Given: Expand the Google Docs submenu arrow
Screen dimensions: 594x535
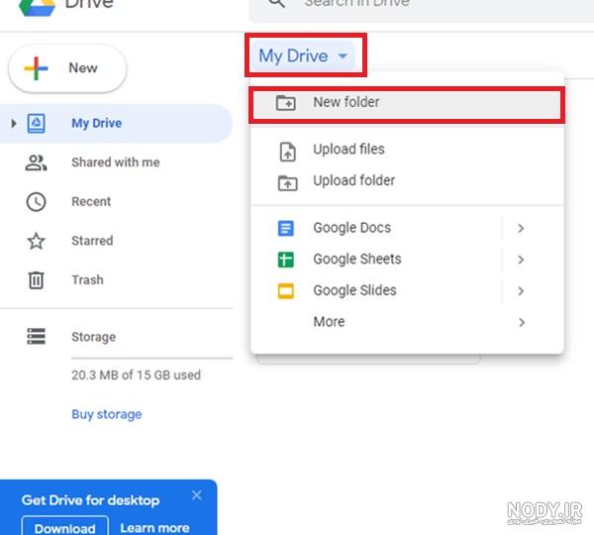Looking at the screenshot, I should point(521,228).
